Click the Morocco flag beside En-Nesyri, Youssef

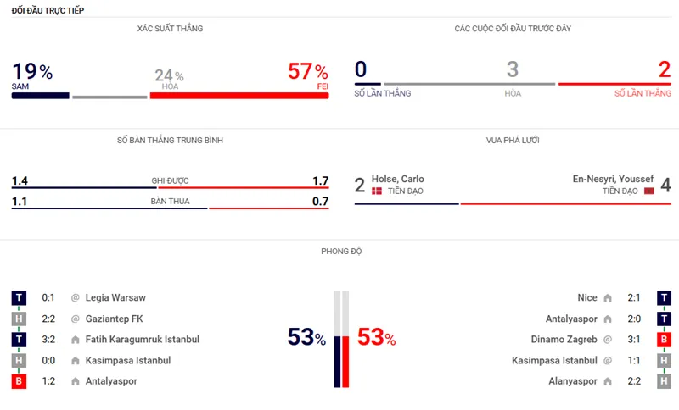coord(649,191)
